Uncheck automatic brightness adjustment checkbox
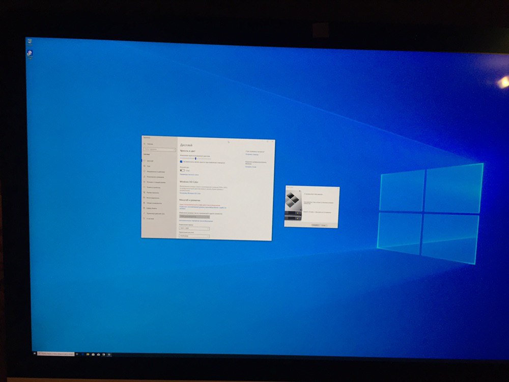This screenshot has height=382, width=509. tap(181, 161)
